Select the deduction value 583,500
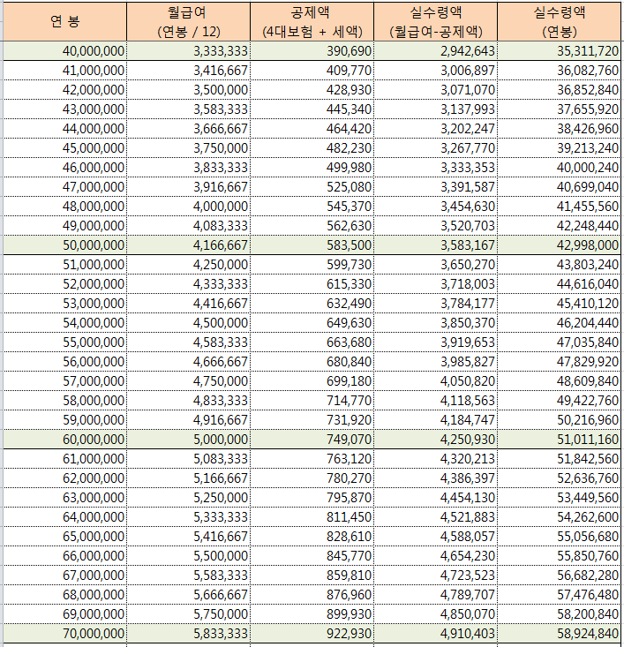 [312, 245]
